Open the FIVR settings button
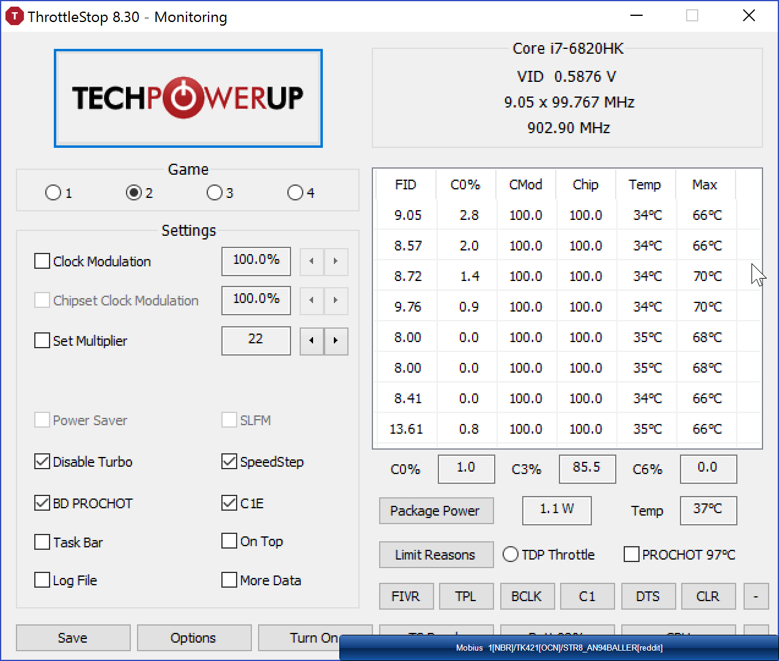This screenshot has height=661, width=779. (406, 596)
